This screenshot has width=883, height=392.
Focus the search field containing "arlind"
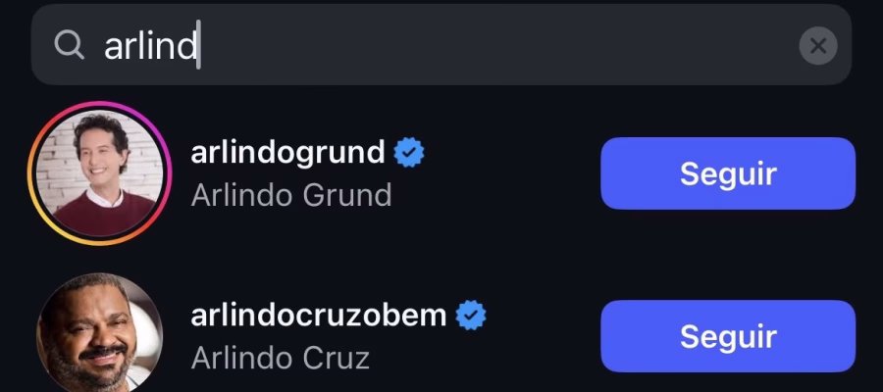point(441,45)
